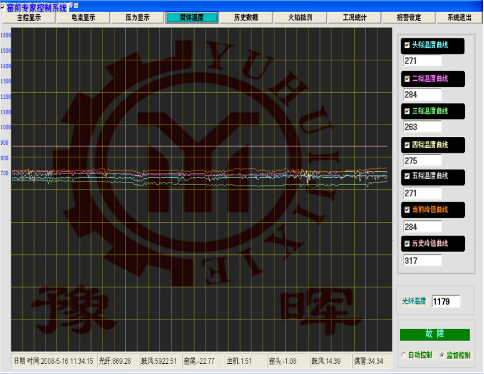
Task: Open the 工况统计 statistics screen
Action: click(352, 17)
